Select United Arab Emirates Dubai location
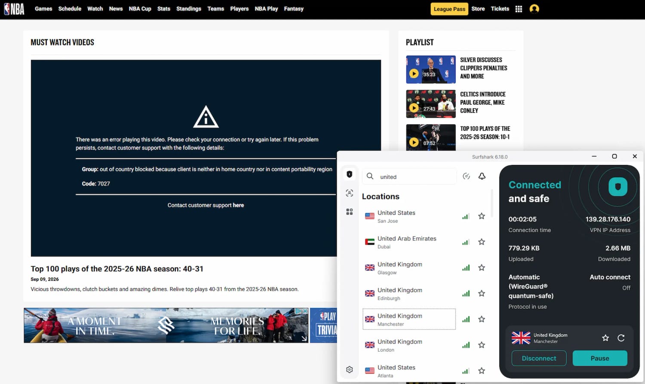This screenshot has width=645, height=384. [x=409, y=242]
